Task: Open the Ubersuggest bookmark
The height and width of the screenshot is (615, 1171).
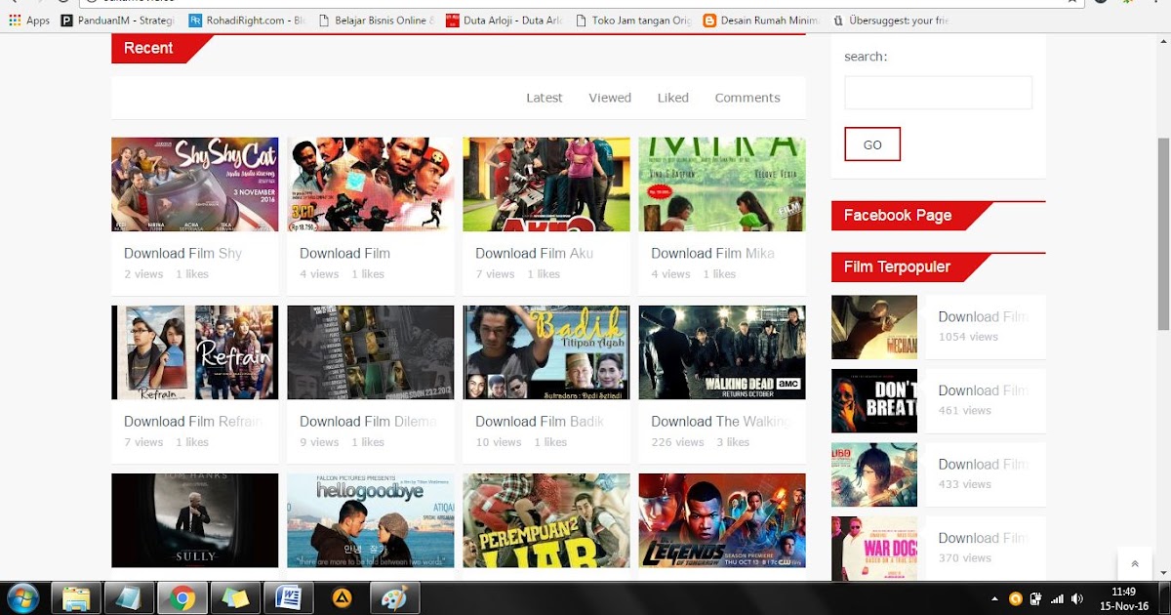Action: [890, 20]
